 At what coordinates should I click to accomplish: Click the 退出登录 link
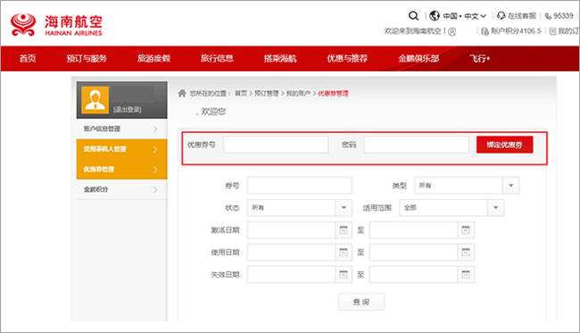coord(128,110)
